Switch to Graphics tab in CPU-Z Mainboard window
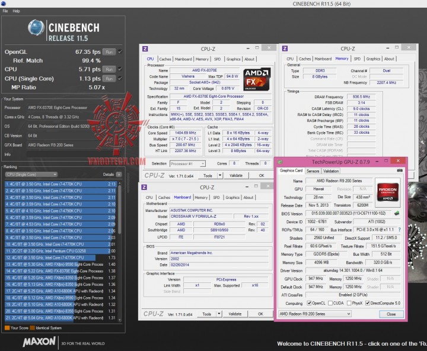This screenshot has width=427, height=351. click(232, 197)
